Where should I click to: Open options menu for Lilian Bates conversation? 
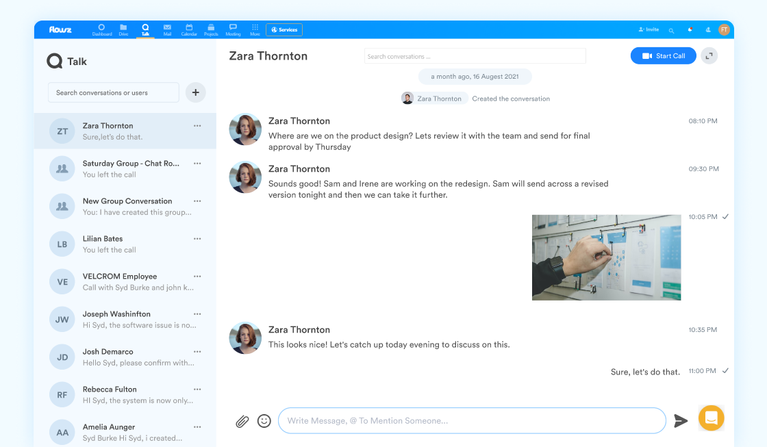tap(197, 238)
